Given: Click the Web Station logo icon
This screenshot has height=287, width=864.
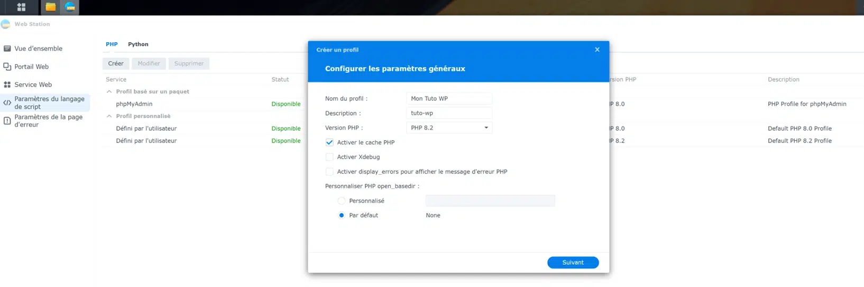Looking at the screenshot, I should [x=6, y=24].
